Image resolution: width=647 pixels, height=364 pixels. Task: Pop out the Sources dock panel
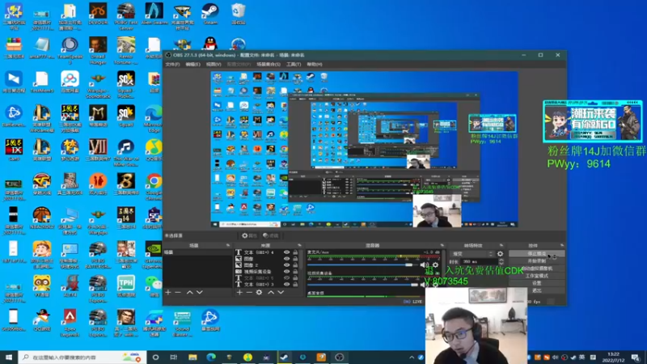click(299, 245)
